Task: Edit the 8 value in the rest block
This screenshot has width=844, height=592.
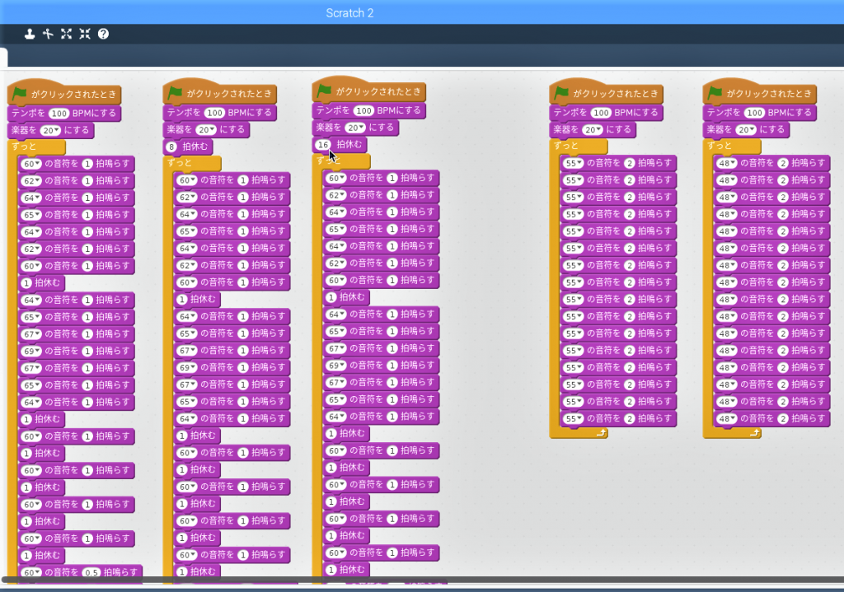Action: click(171, 147)
